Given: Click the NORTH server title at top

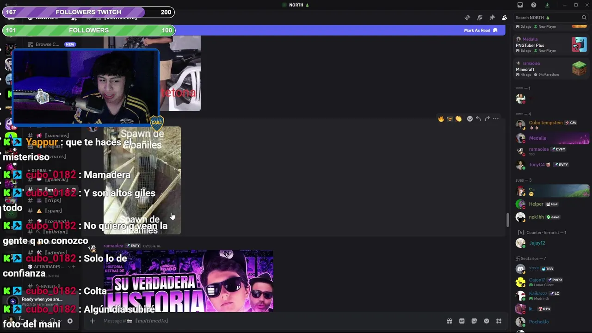Looking at the screenshot, I should 296,5.
